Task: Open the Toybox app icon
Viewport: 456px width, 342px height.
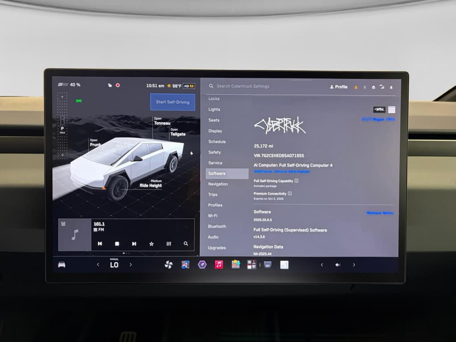Action: pyautogui.click(x=236, y=265)
